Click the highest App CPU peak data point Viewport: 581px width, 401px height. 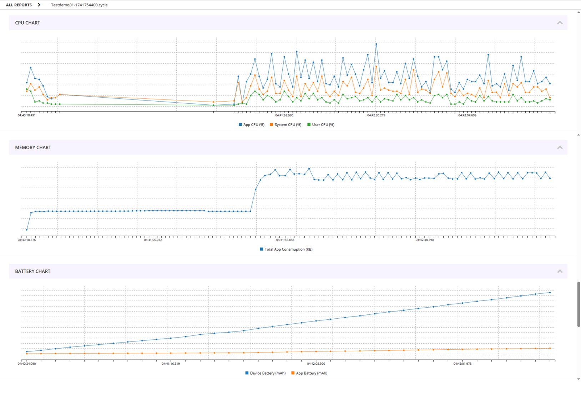[x=376, y=44]
